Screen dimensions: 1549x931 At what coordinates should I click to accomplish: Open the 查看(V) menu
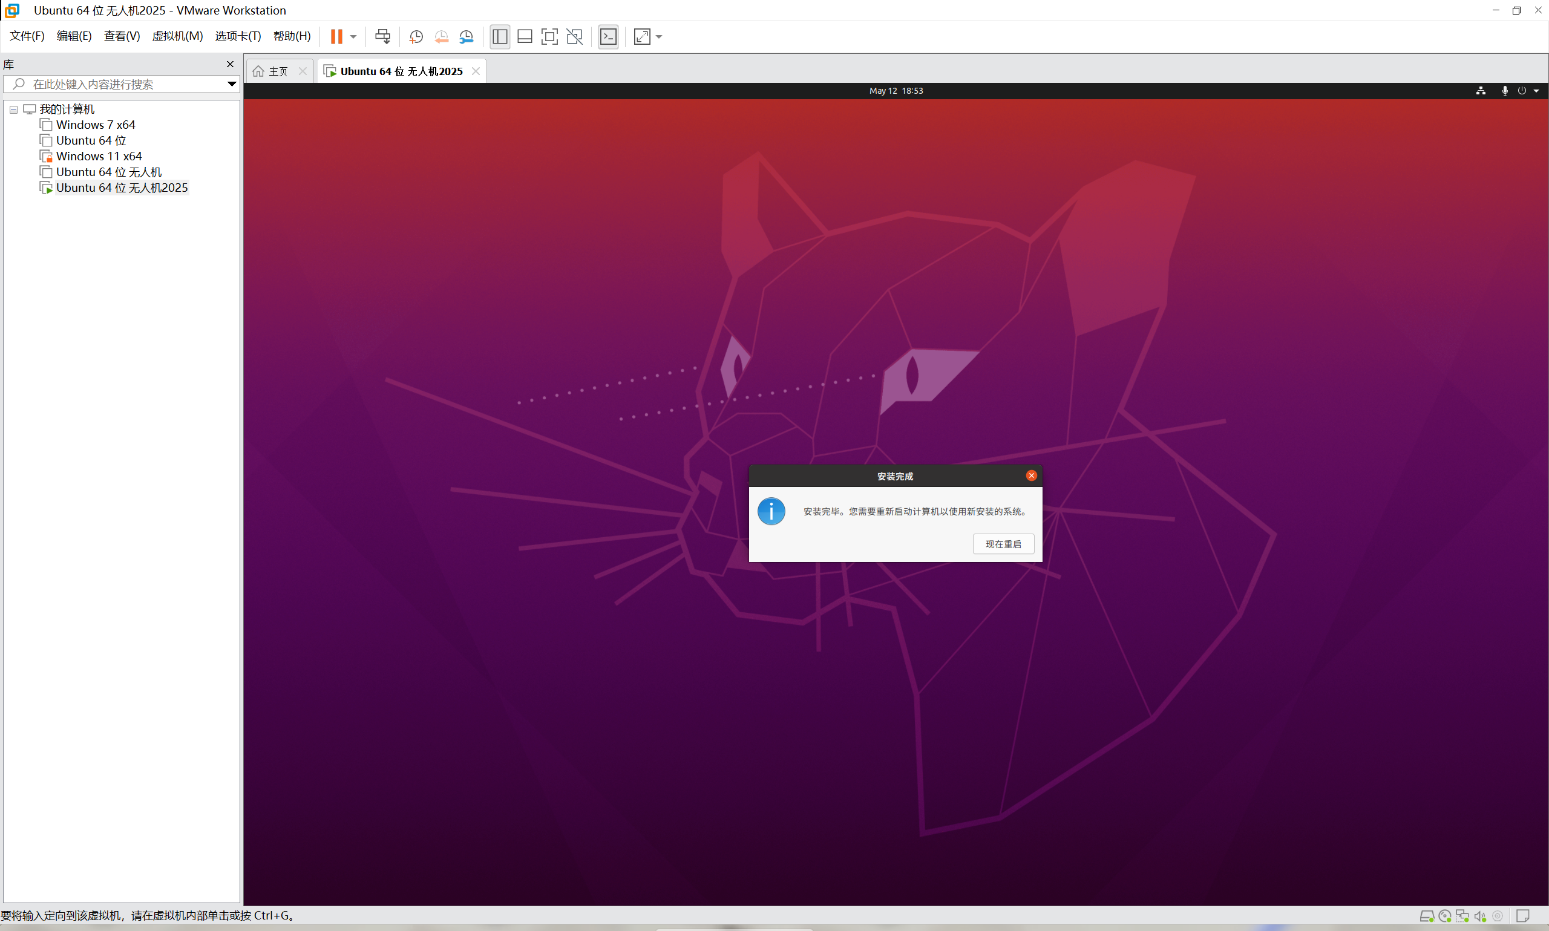pos(122,36)
